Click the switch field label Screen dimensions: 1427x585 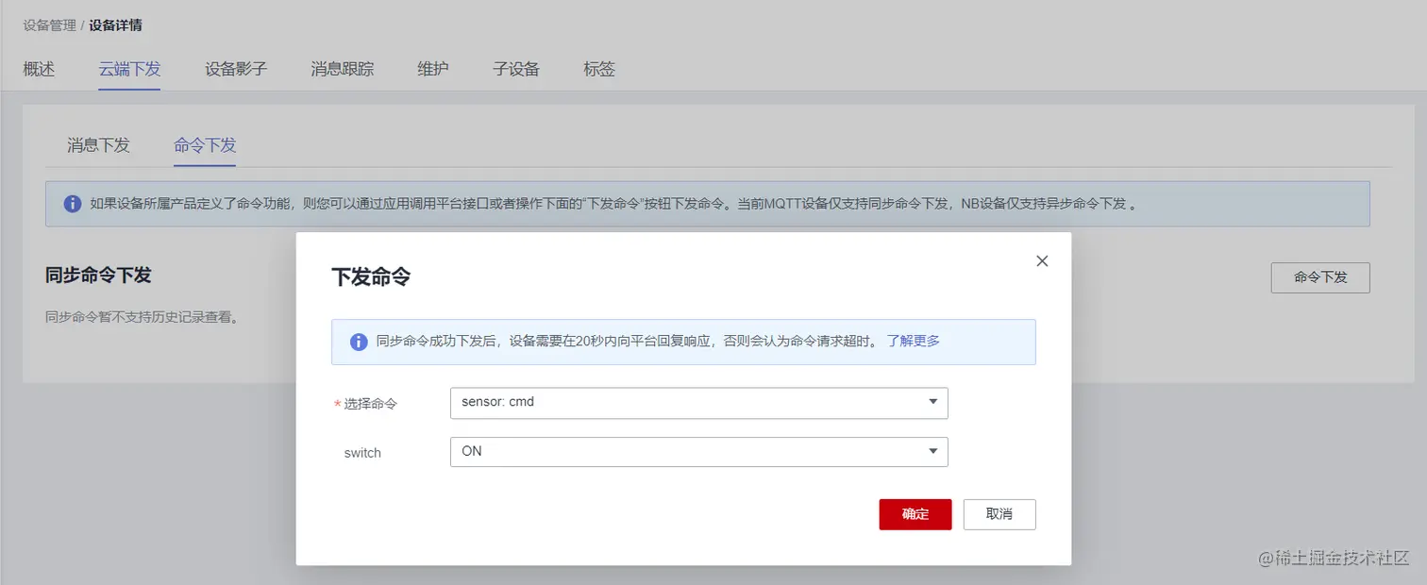click(362, 453)
